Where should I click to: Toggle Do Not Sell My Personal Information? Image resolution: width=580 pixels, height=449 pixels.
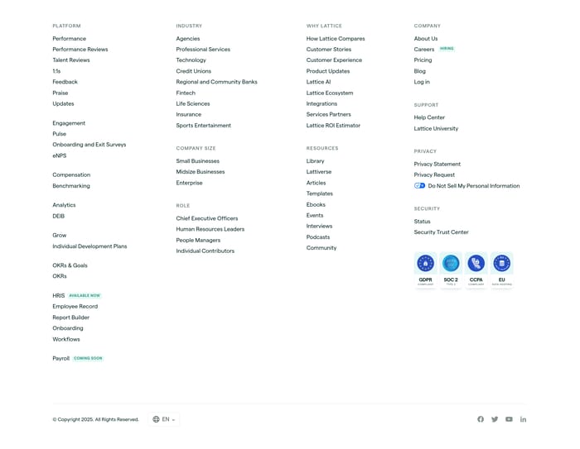coord(419,186)
